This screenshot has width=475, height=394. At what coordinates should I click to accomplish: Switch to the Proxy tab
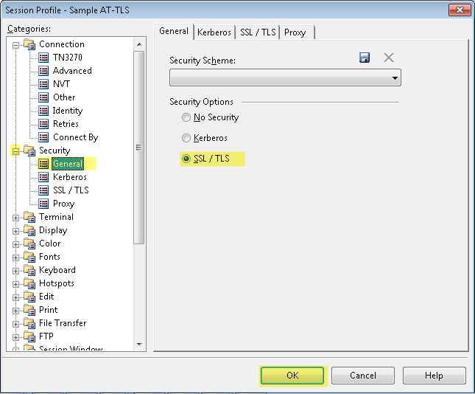pos(295,32)
